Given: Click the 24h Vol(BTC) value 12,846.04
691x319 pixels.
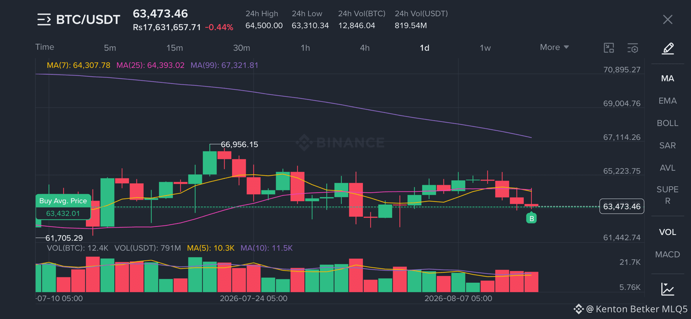Looking at the screenshot, I should coord(357,25).
